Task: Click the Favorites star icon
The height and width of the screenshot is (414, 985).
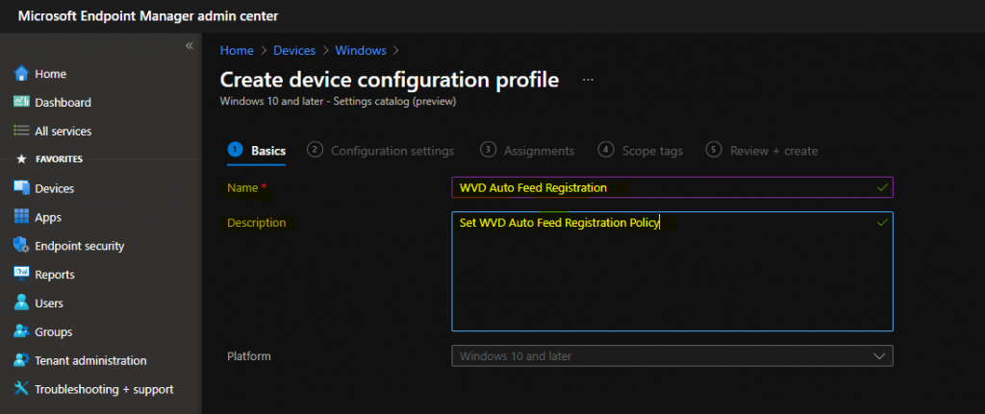Action: (x=21, y=159)
